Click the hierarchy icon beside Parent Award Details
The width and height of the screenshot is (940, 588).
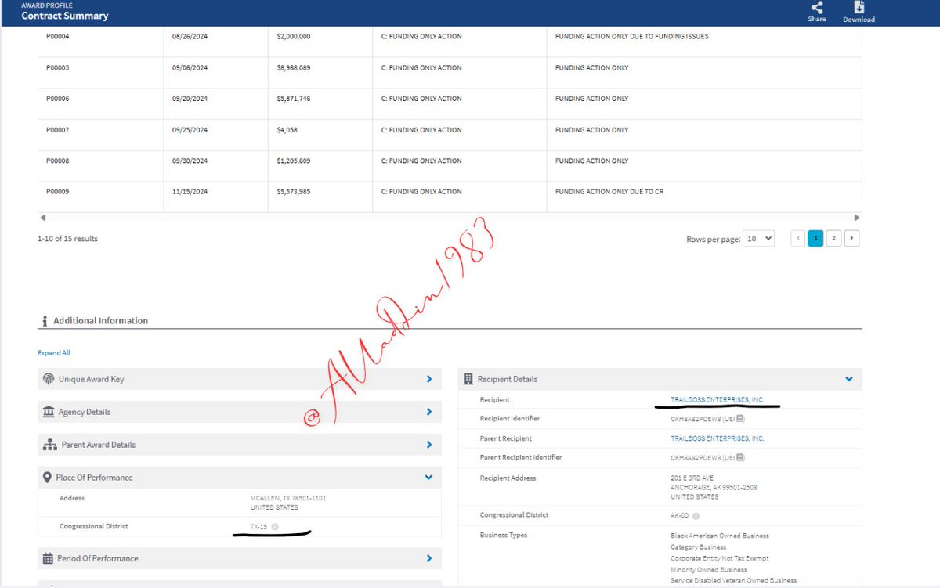(x=49, y=445)
